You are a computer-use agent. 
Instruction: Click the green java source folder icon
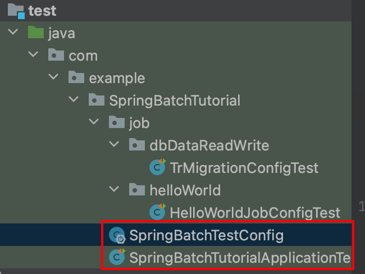[x=36, y=32]
